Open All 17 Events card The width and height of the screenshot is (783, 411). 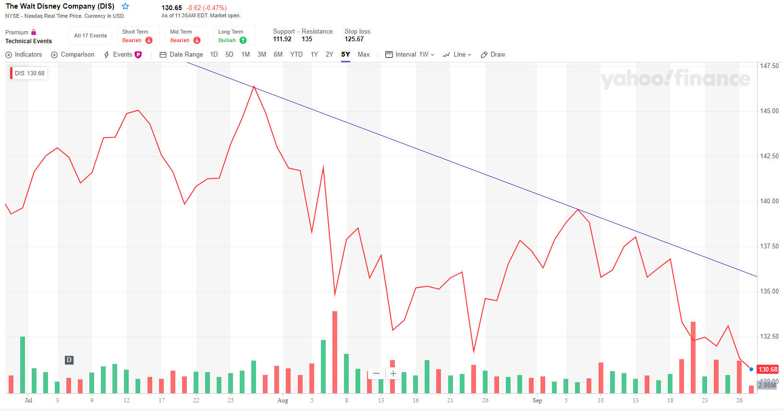pyautogui.click(x=90, y=36)
